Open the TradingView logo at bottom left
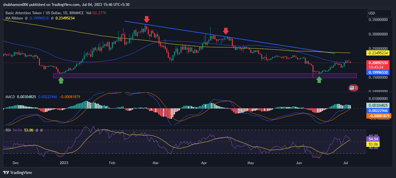This screenshot has height=178, width=396. (18, 172)
